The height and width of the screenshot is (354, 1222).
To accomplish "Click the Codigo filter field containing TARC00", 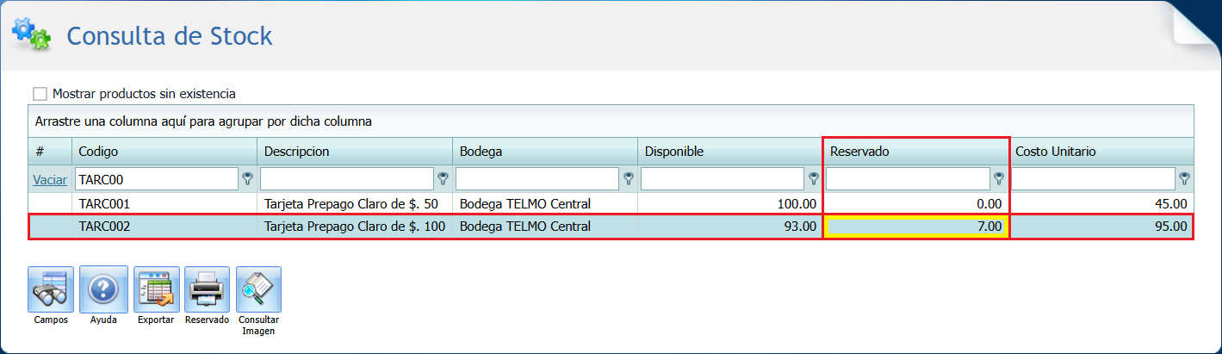I will coord(155,179).
